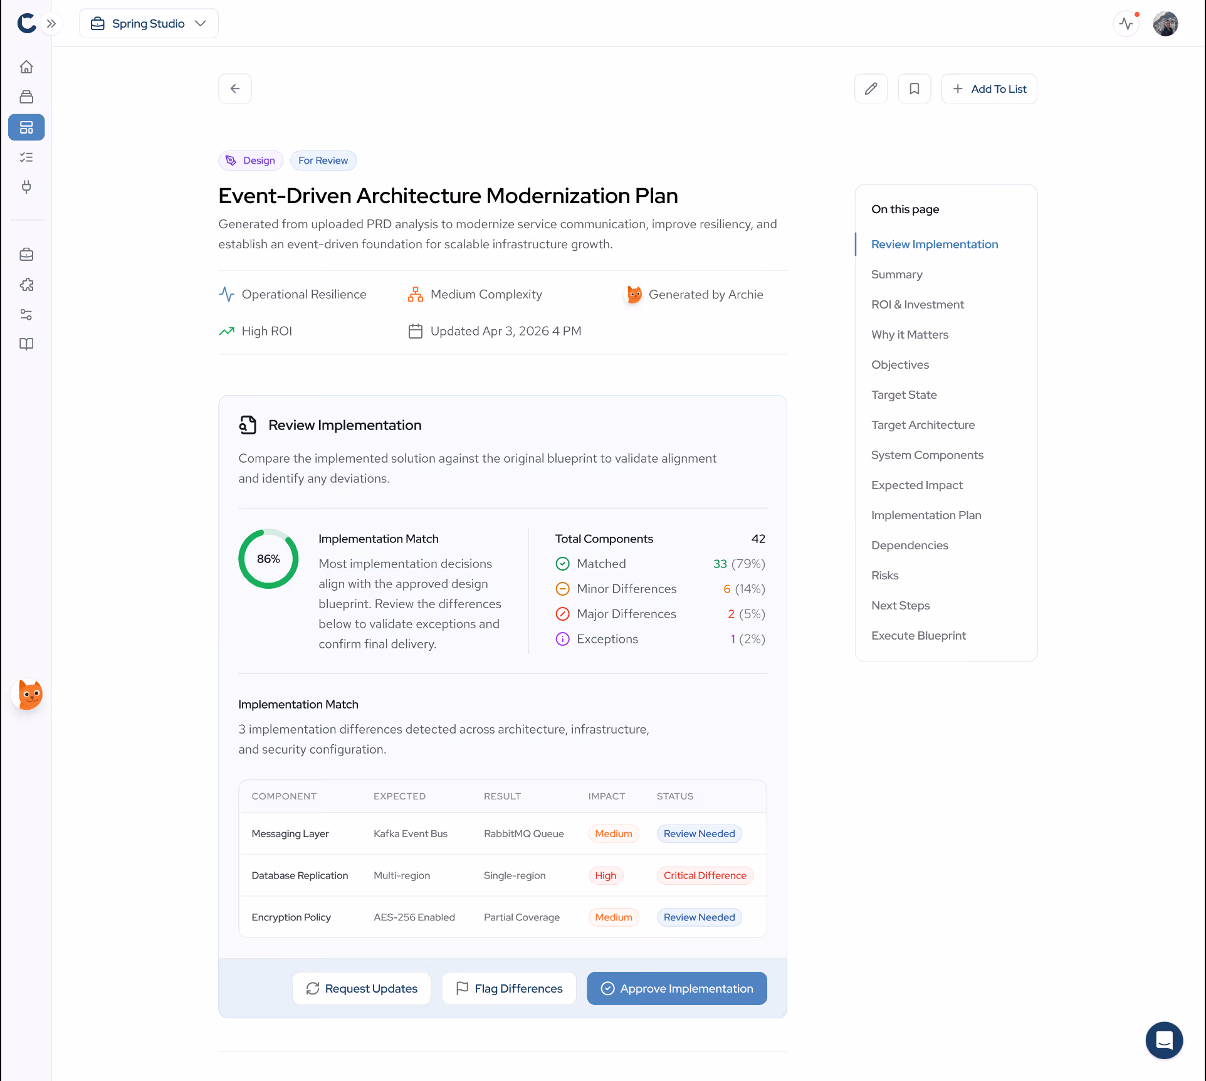Expand the sidebar with double chevron
Viewport: 1206px width, 1081px height.
(51, 24)
